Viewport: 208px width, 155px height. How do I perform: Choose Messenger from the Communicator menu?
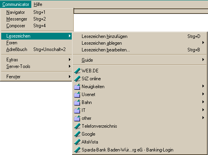[36, 19]
